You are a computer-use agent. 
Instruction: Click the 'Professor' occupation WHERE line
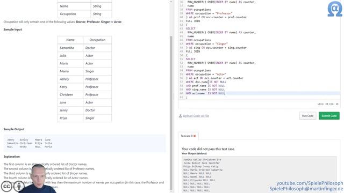(209, 13)
